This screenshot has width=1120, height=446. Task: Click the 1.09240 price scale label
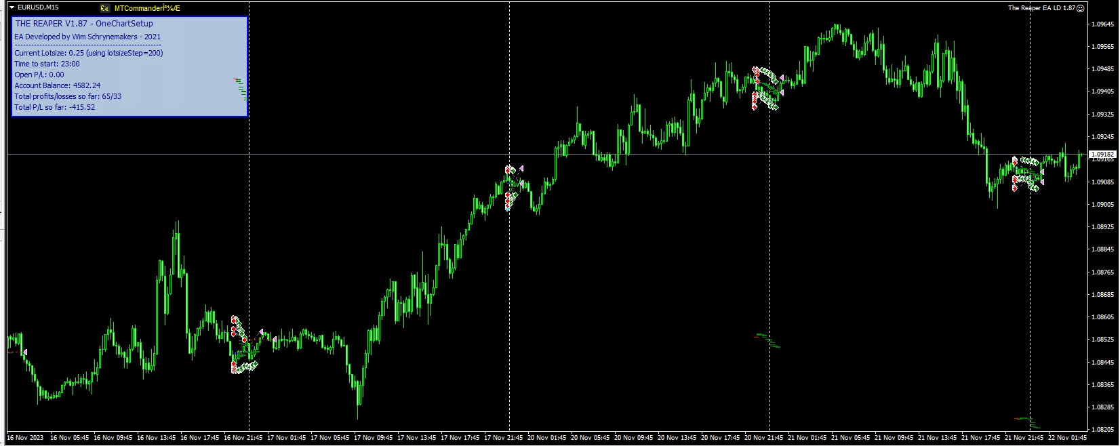click(x=1102, y=136)
